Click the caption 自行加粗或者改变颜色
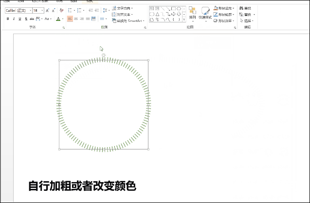The height and width of the screenshot is (203, 310). tap(82, 186)
